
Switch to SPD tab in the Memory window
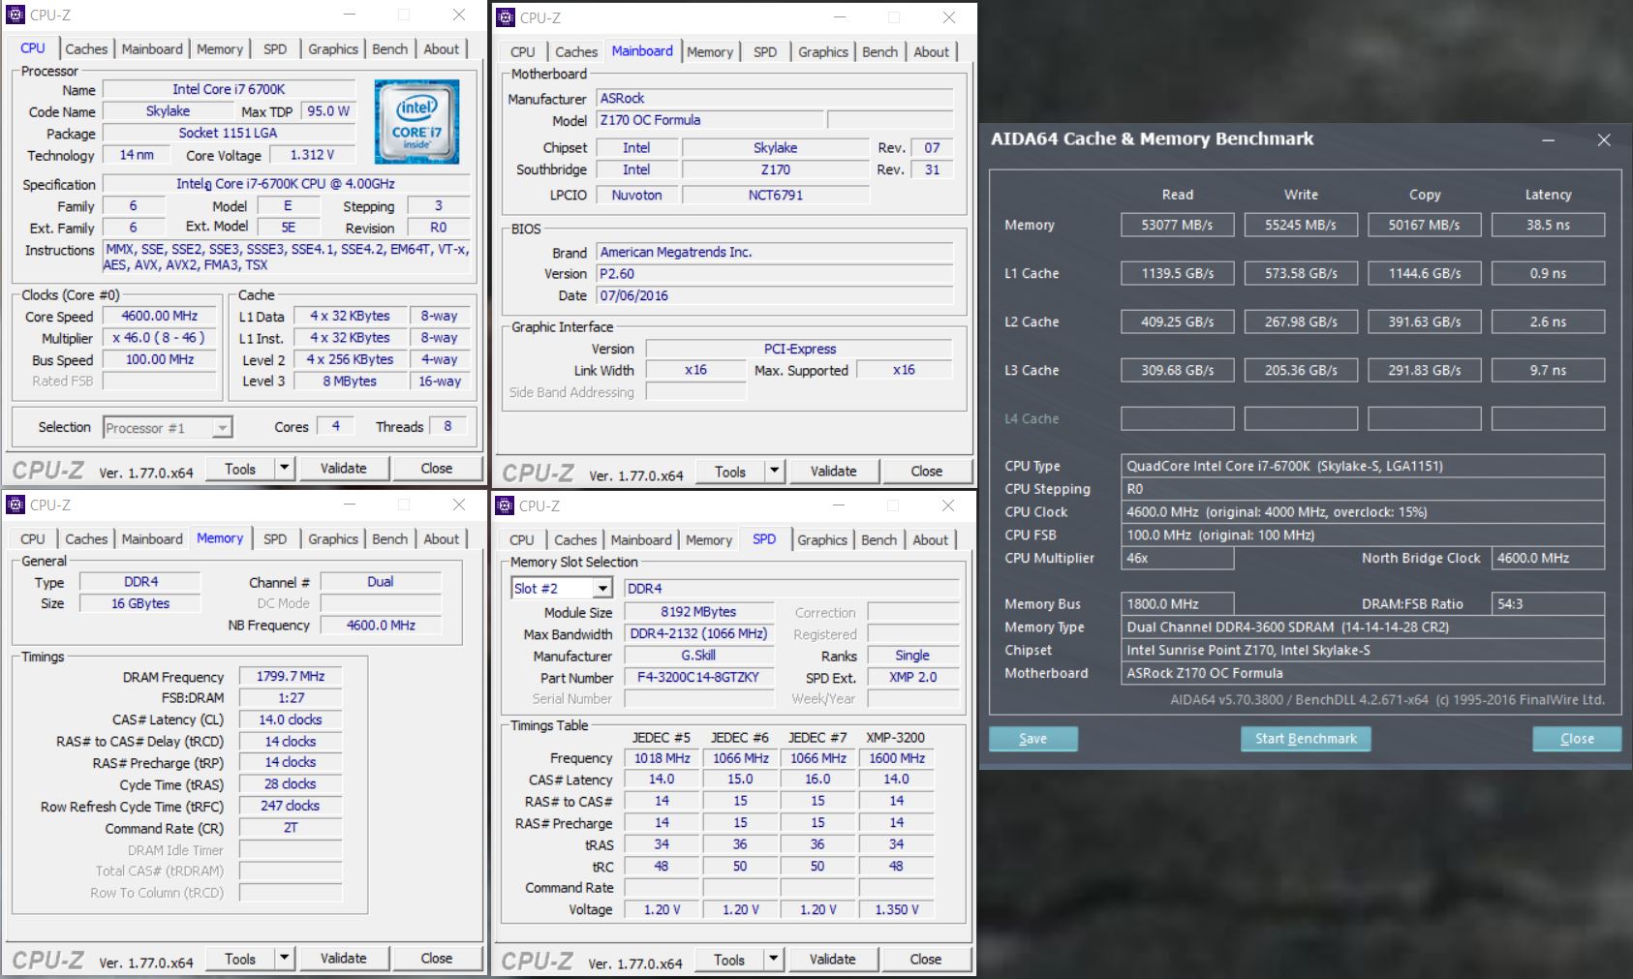click(x=275, y=538)
